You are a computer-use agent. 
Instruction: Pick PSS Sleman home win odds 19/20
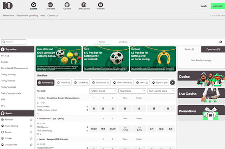(x=94, y=129)
